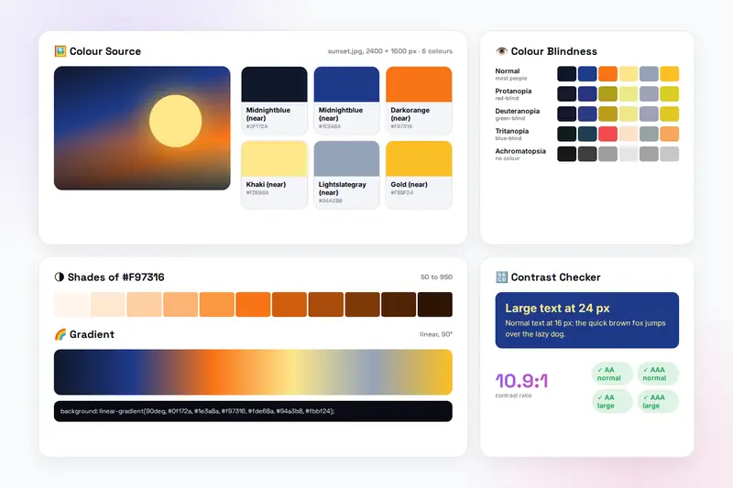733x488 pixels.
Task: Click the Achromatopsia no colour label
Action: click(x=520, y=154)
